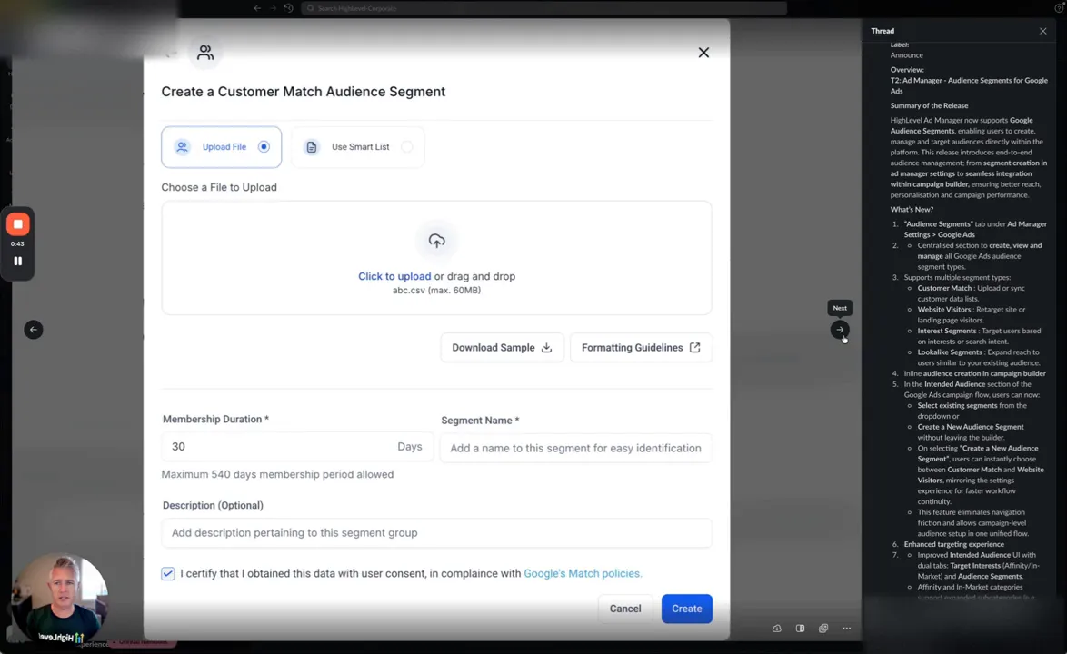Click the download icon on Download Sample
Screen dimensions: 1067x654
546,348
